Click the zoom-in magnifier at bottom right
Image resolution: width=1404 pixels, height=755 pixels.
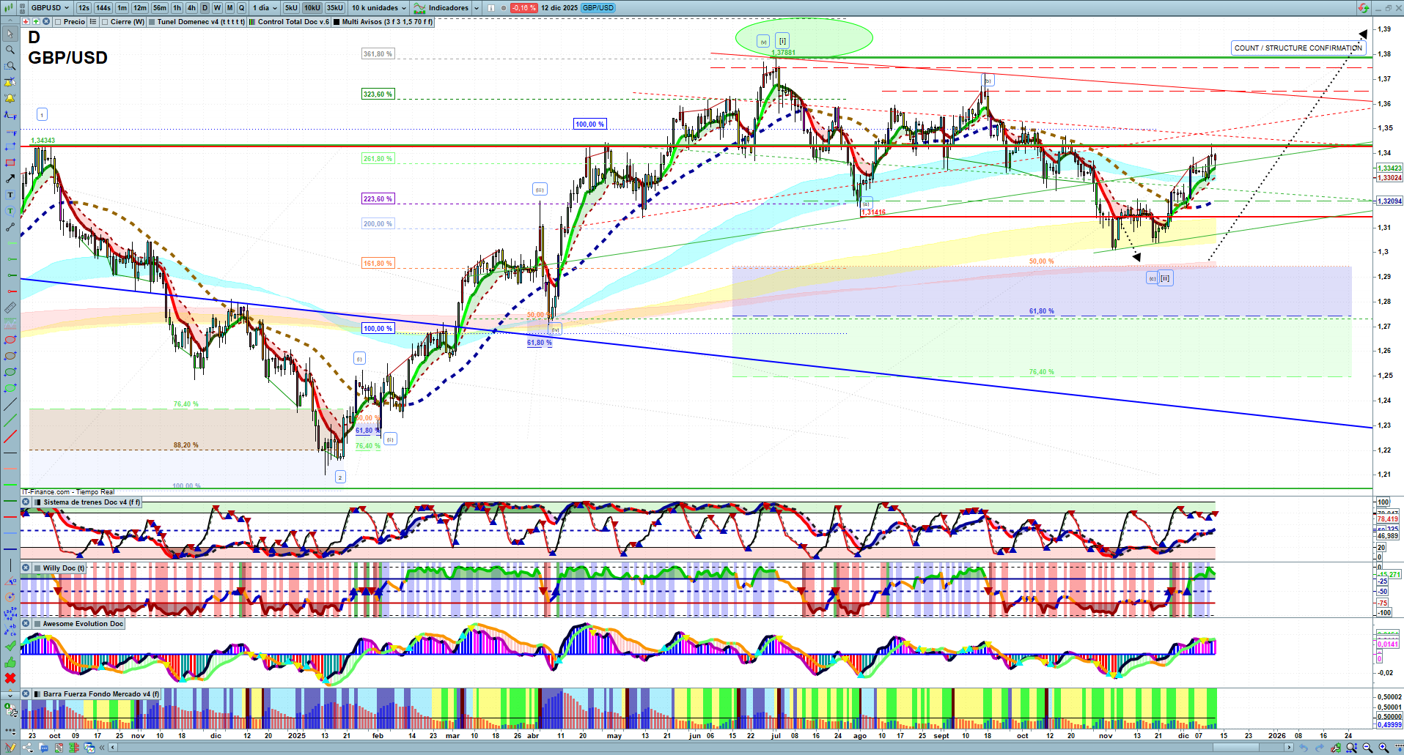1383,748
